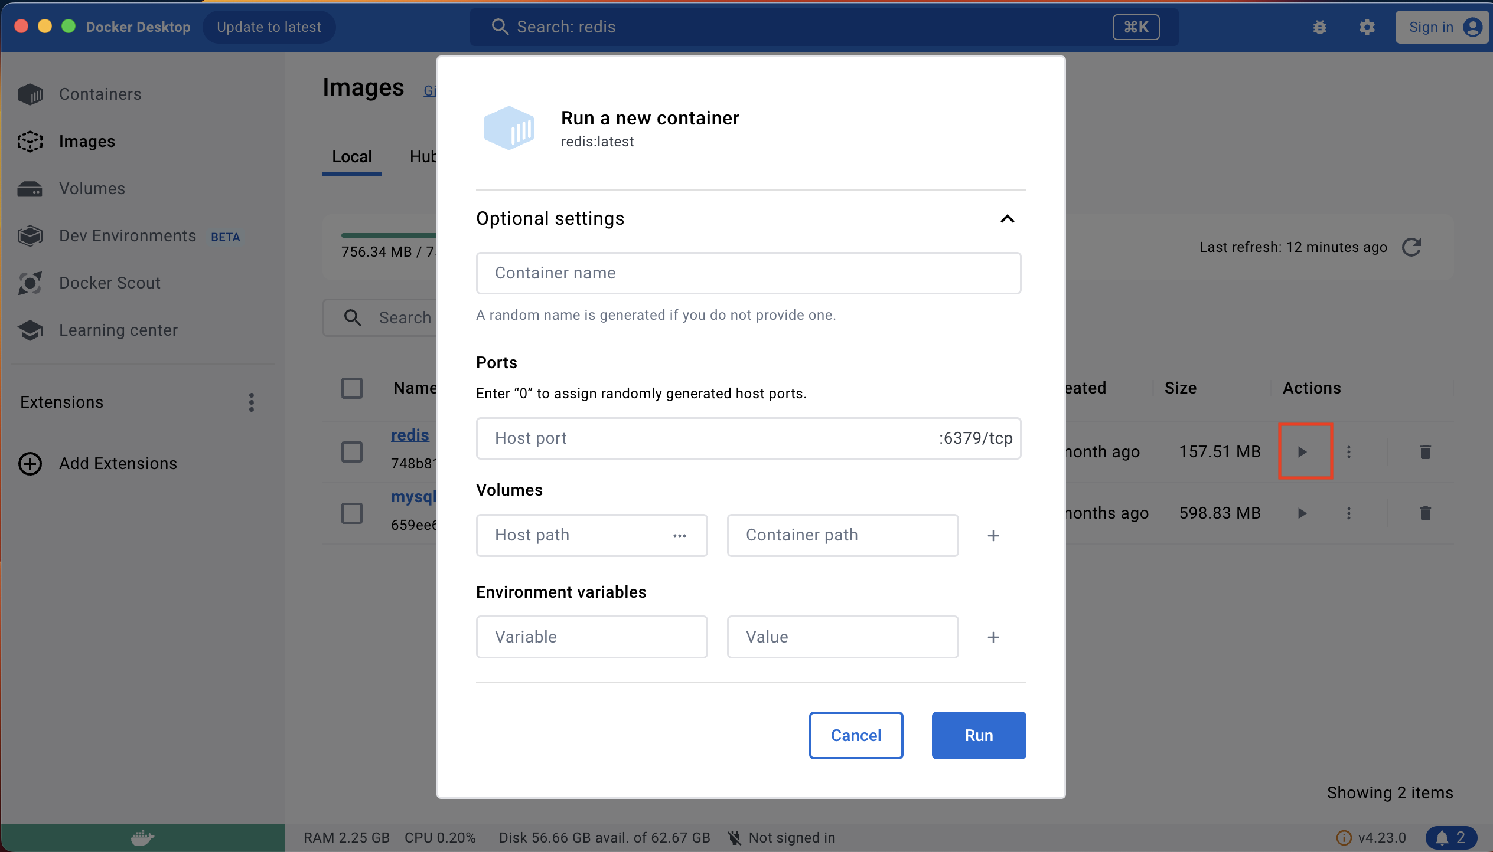The width and height of the screenshot is (1493, 852).
Task: Click the RAM 2.25 GB status
Action: tap(347, 838)
